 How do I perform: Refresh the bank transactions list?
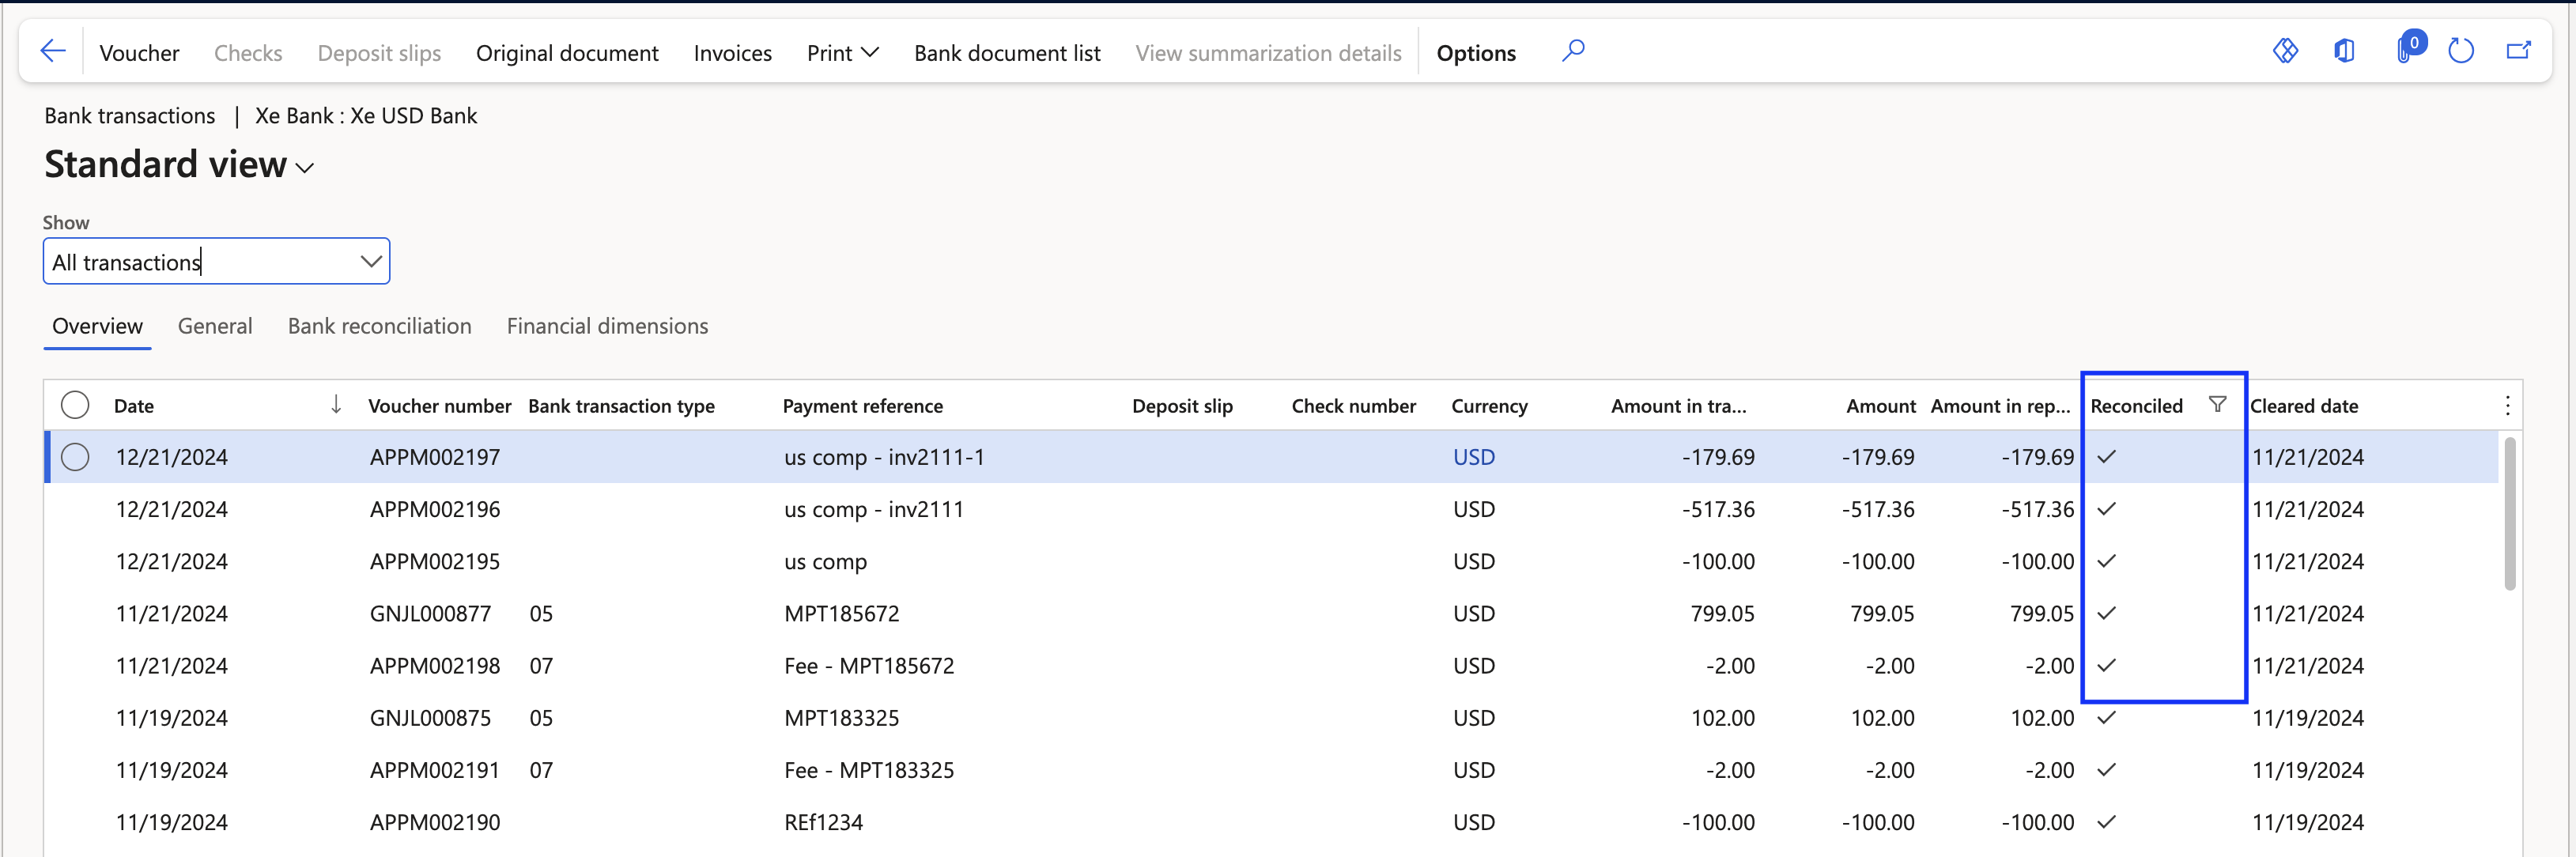pos(2462,51)
